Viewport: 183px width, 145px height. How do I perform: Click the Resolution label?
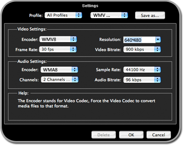tap(110, 40)
